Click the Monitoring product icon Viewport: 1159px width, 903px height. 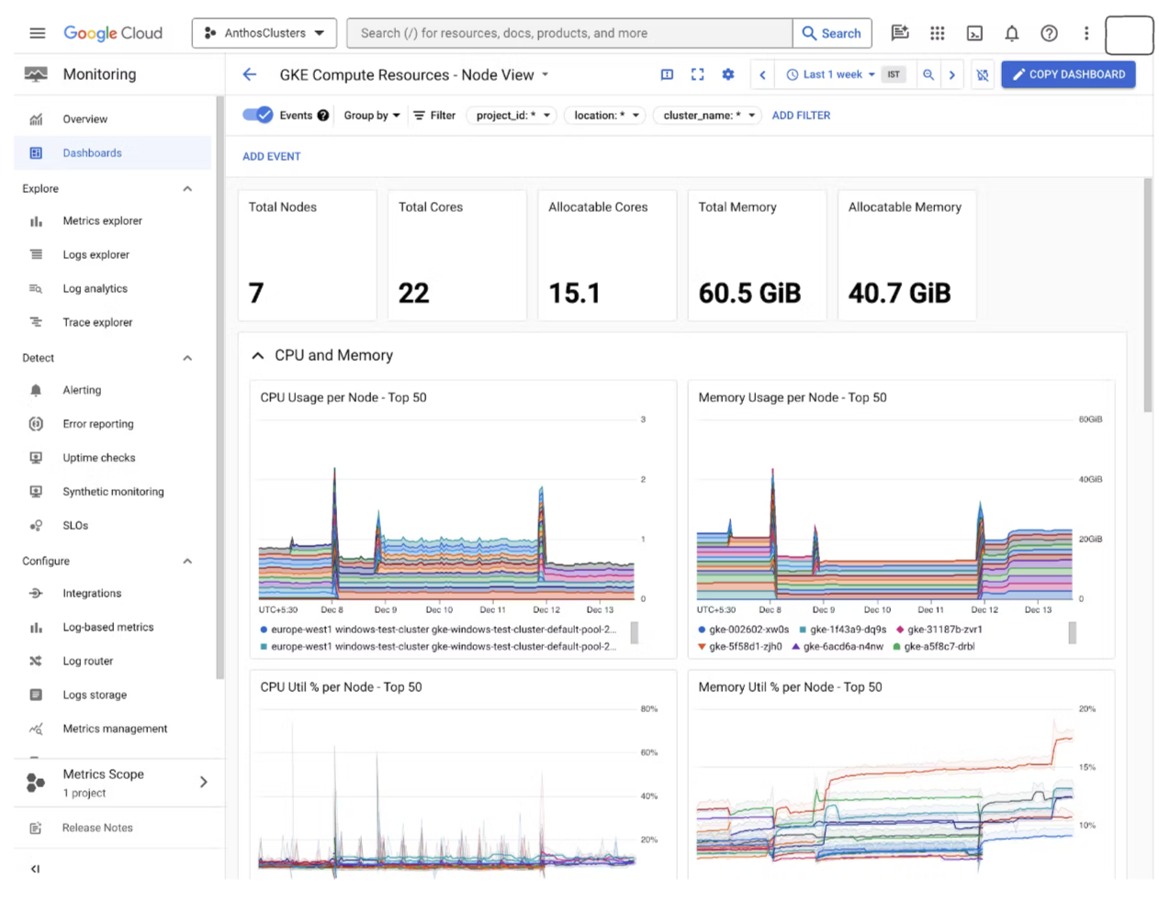[x=36, y=74]
